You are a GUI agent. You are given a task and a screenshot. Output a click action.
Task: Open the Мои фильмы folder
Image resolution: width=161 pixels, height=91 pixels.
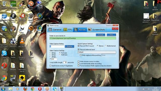pyautogui.click(x=155, y=6)
